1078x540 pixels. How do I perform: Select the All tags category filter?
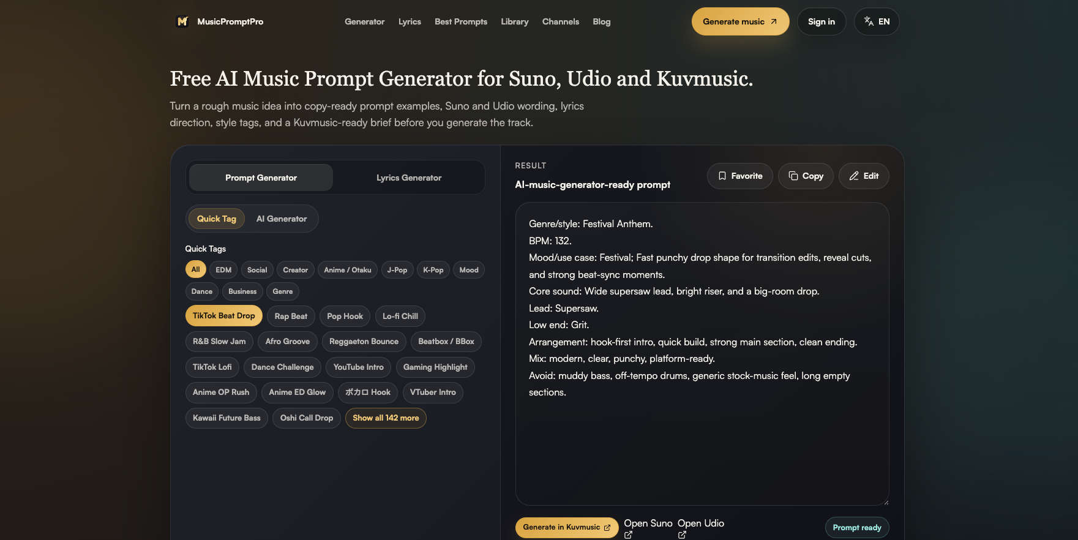pos(195,270)
